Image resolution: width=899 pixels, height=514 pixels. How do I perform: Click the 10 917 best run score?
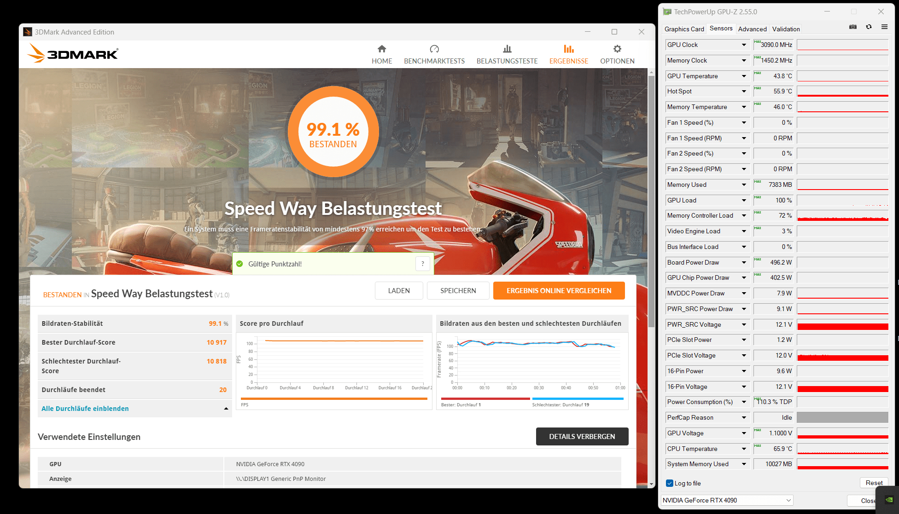(216, 342)
